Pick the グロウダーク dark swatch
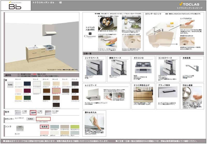Screen dimensions: 207x144 [47, 98]
